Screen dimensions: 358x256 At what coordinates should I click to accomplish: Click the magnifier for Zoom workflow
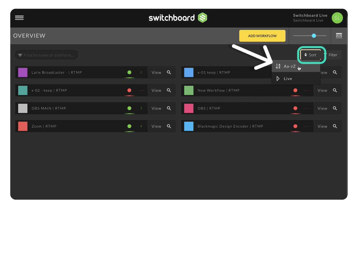pos(169,126)
